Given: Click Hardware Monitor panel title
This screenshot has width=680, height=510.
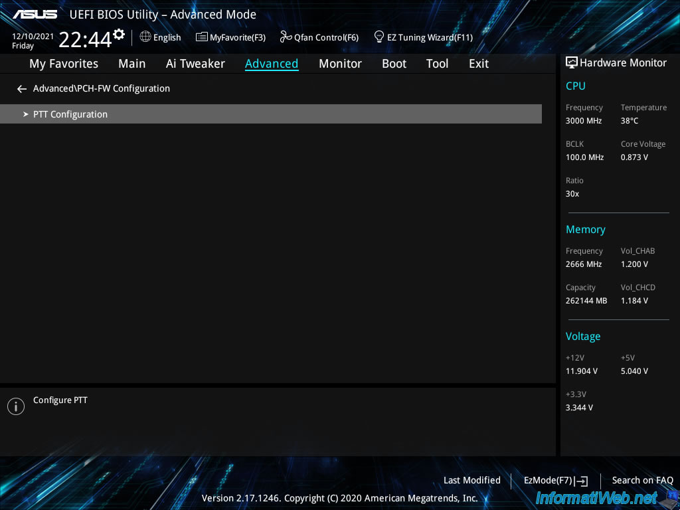Looking at the screenshot, I should coord(623,63).
